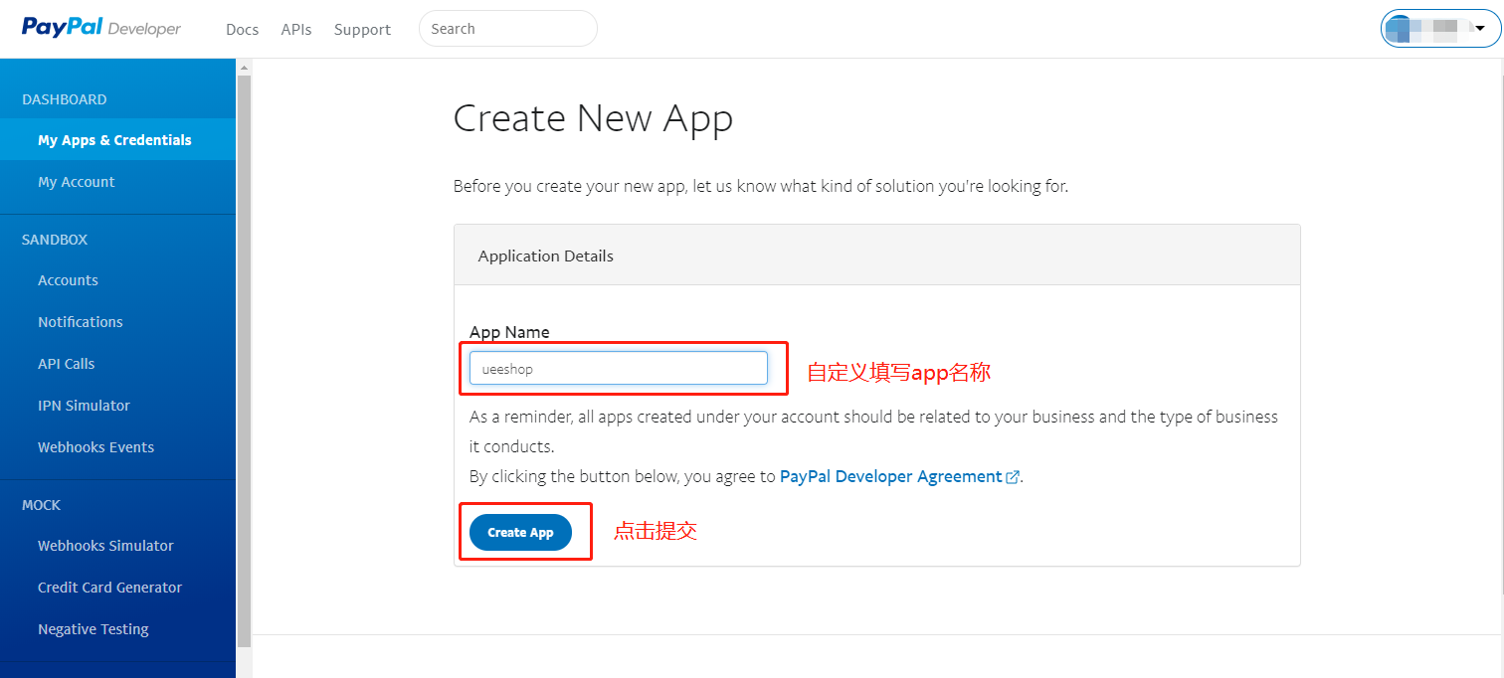Viewport: 1504px width, 678px height.
Task: Select Negative Testing in sidebar
Action: (94, 629)
